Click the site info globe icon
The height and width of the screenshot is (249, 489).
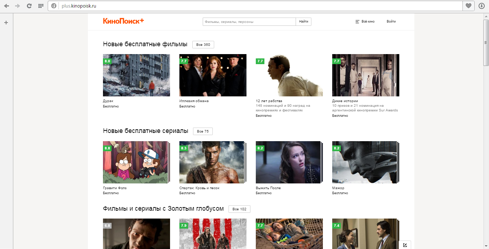pos(54,6)
